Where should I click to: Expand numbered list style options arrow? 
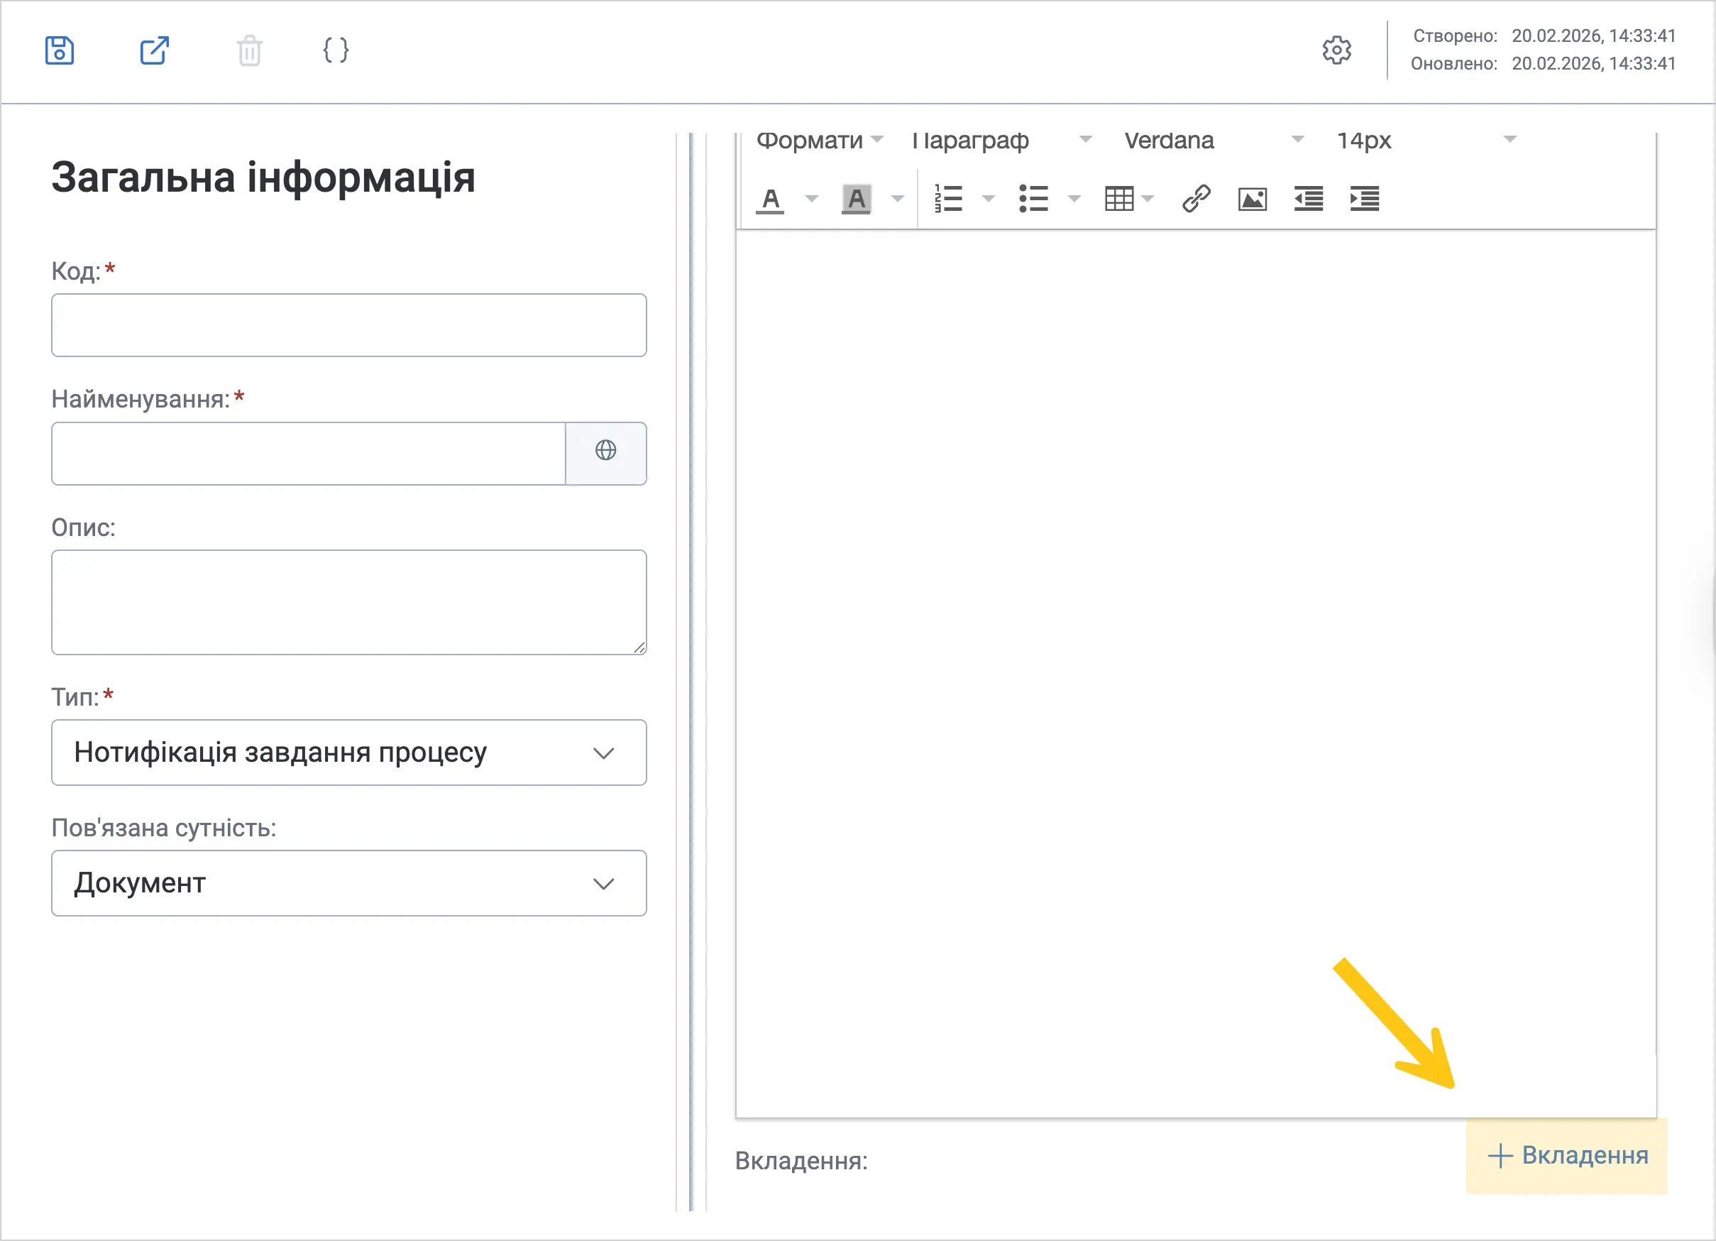(988, 199)
